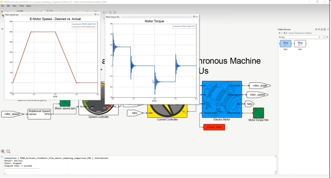
Task: Switch Palette Browser to grid view icon
Action: (319, 29)
